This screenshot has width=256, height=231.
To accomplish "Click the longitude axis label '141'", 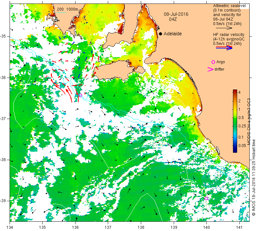I will coord(239,227).
